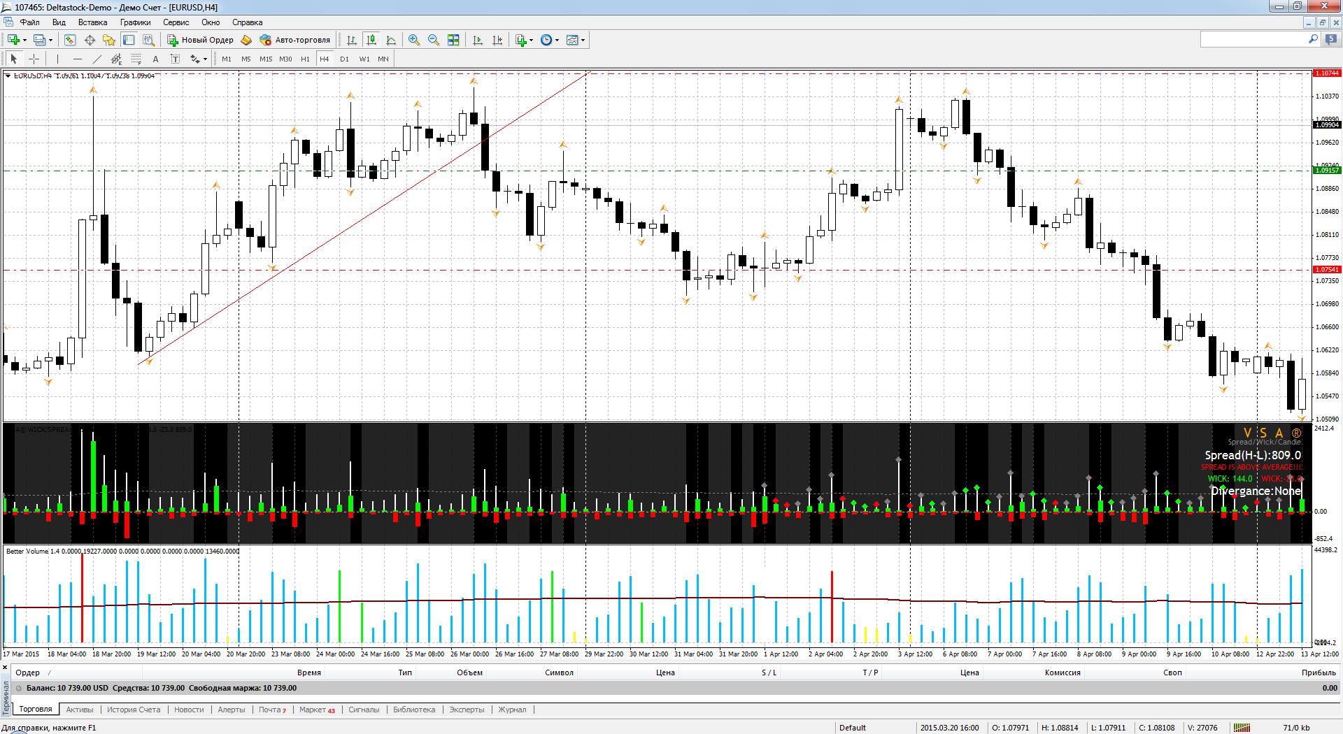Select the cursor arrow tool
1343x734 pixels.
[13, 59]
